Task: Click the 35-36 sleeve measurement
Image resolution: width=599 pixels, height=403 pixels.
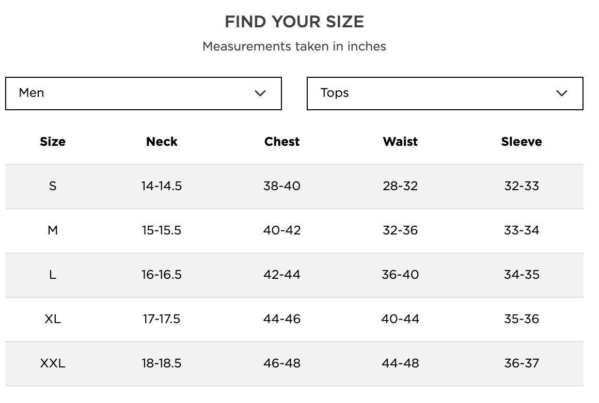Action: coord(522,319)
